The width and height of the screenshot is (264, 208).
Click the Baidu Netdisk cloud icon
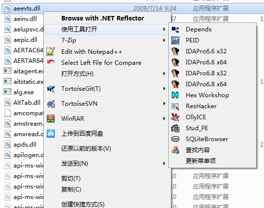(x=51, y=134)
